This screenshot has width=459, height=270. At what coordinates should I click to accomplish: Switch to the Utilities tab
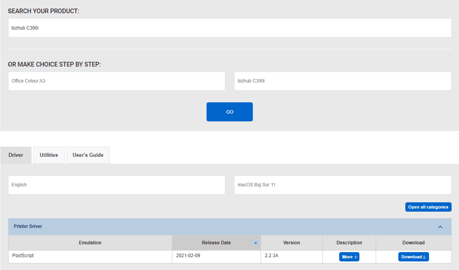click(x=49, y=155)
